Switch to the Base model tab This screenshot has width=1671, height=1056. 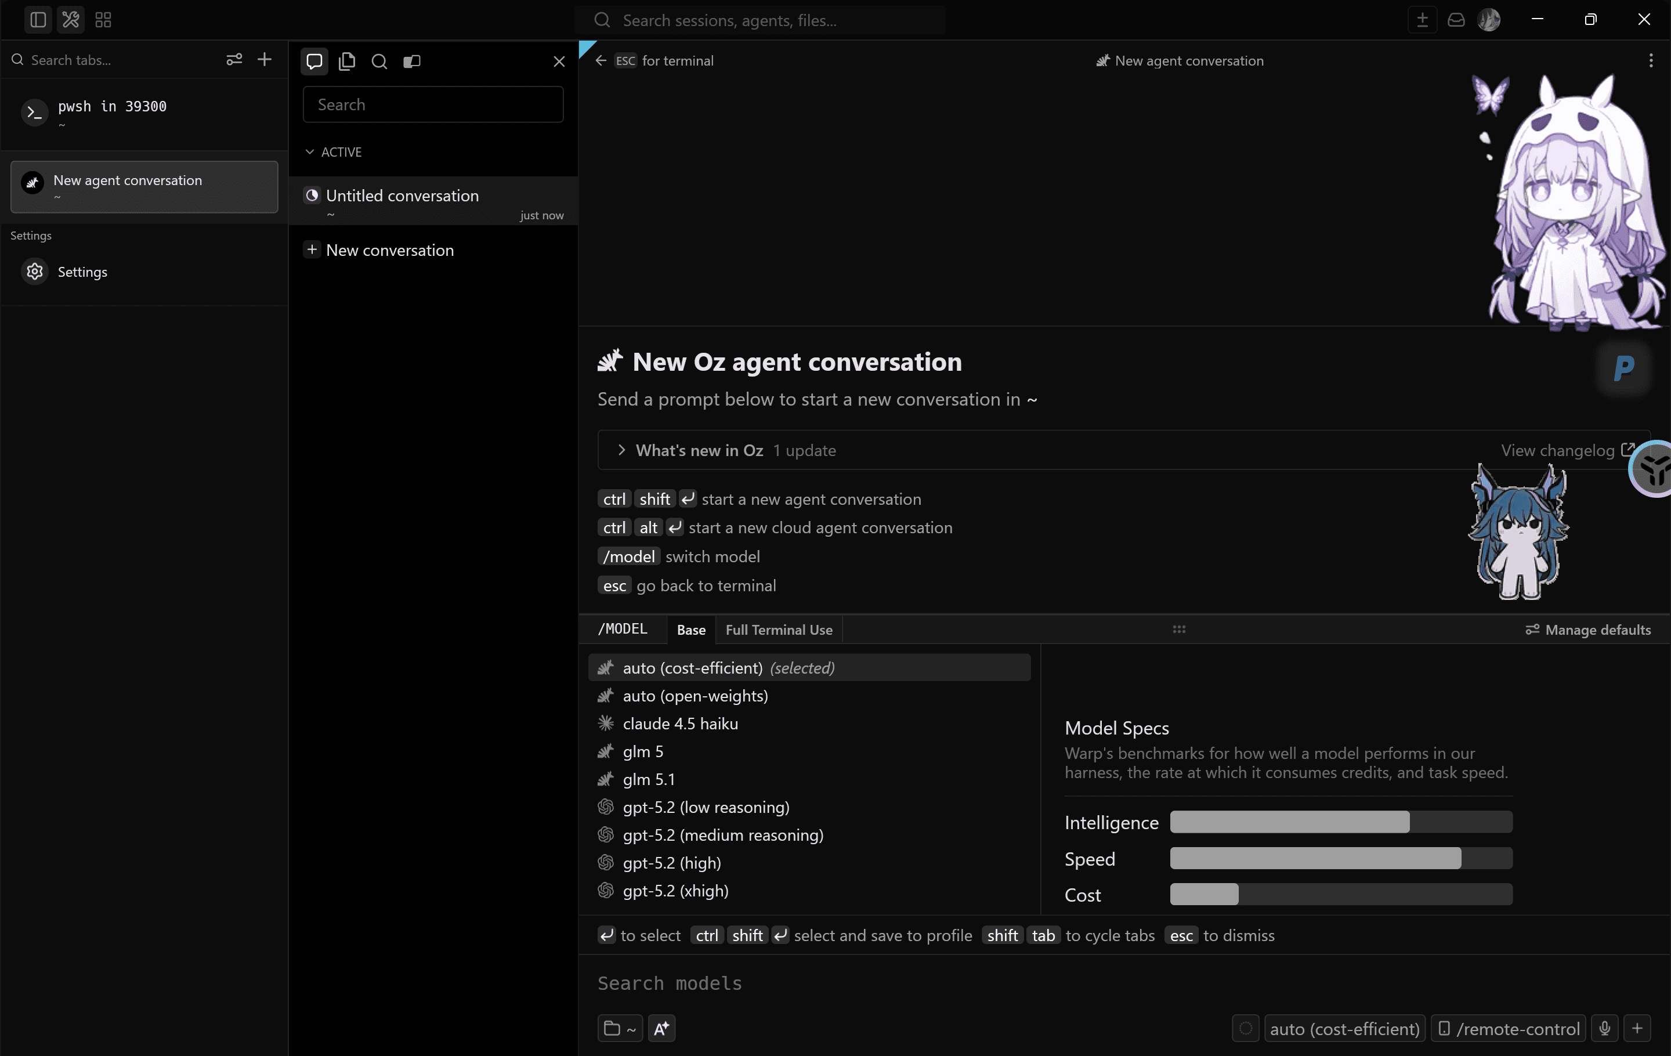(x=691, y=630)
